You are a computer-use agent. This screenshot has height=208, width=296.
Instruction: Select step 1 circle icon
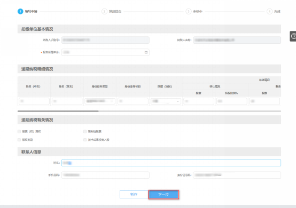20,12
